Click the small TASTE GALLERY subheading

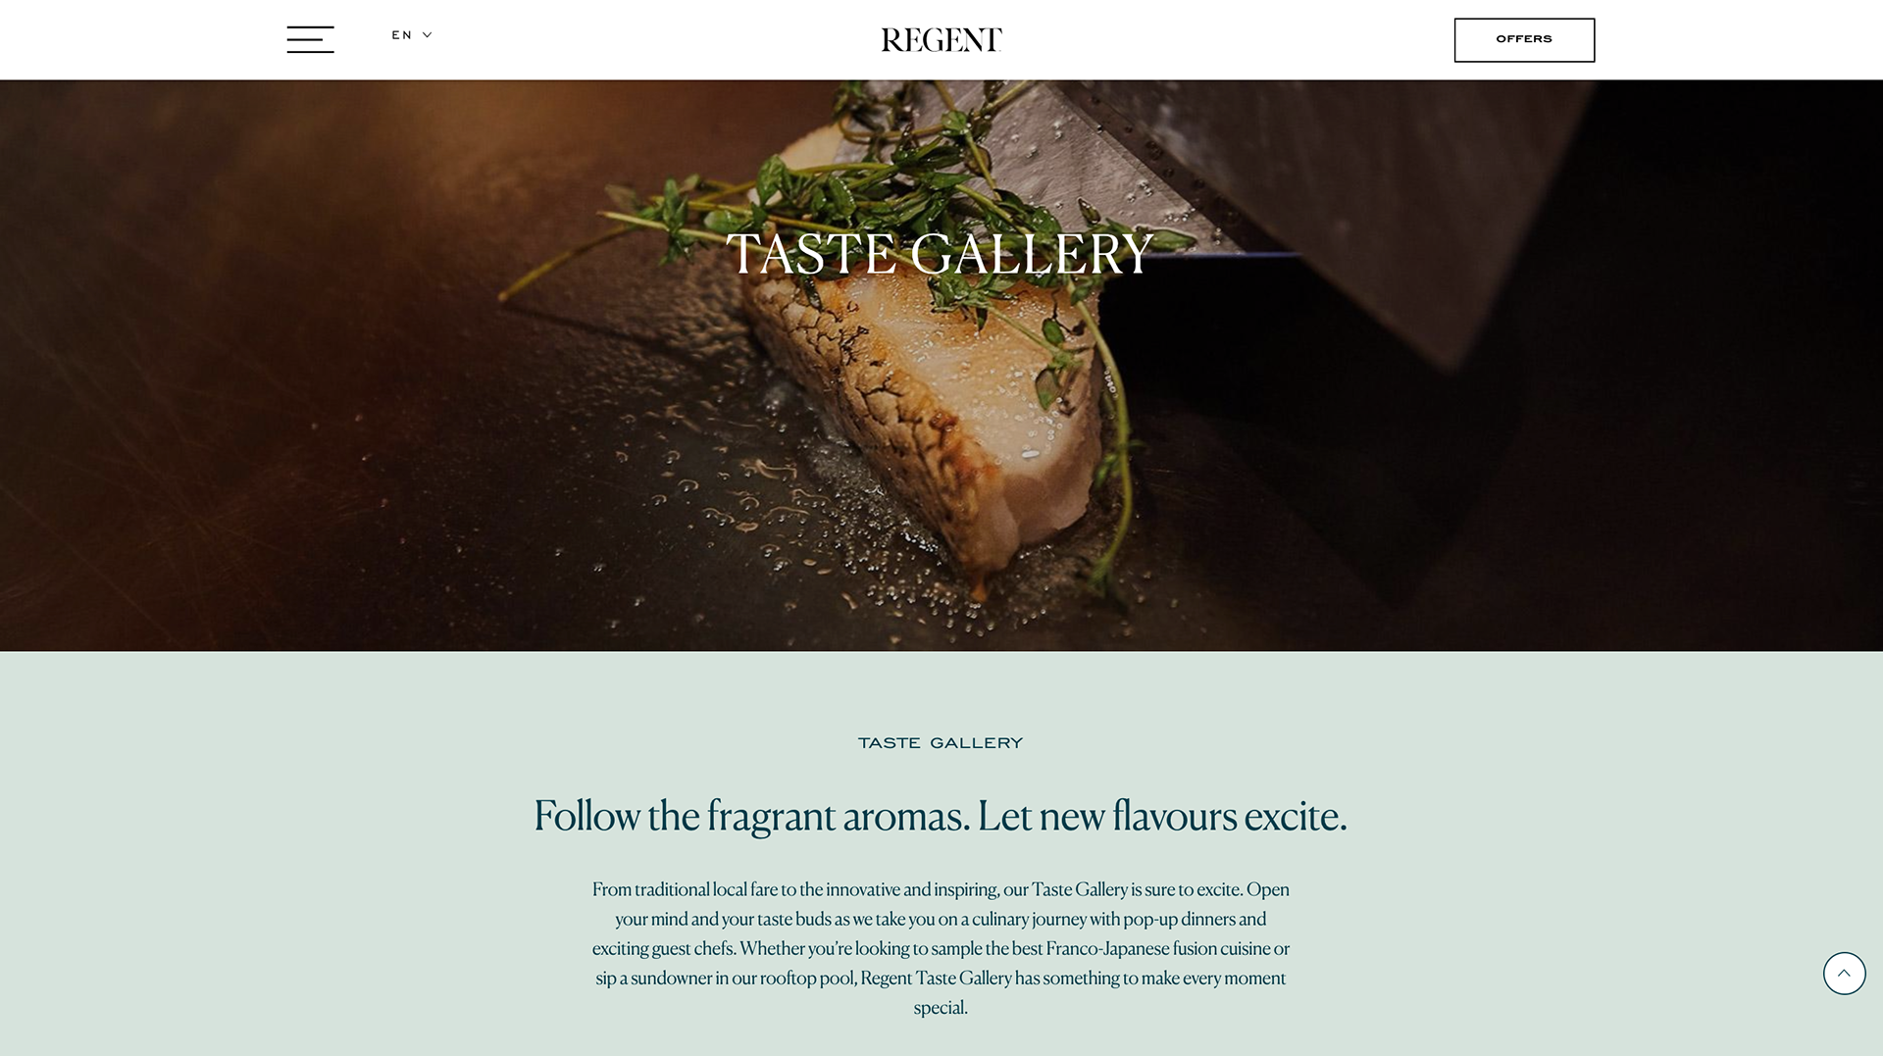tap(941, 743)
